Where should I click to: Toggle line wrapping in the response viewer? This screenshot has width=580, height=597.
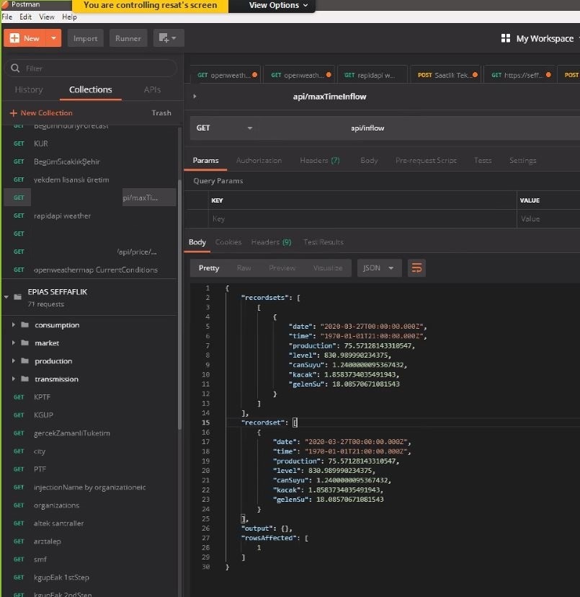pyautogui.click(x=416, y=268)
